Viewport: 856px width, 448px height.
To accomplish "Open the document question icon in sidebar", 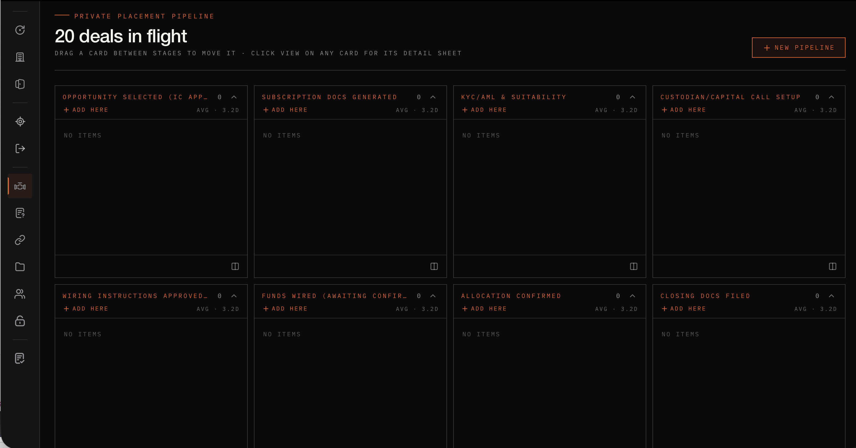I will (20, 213).
